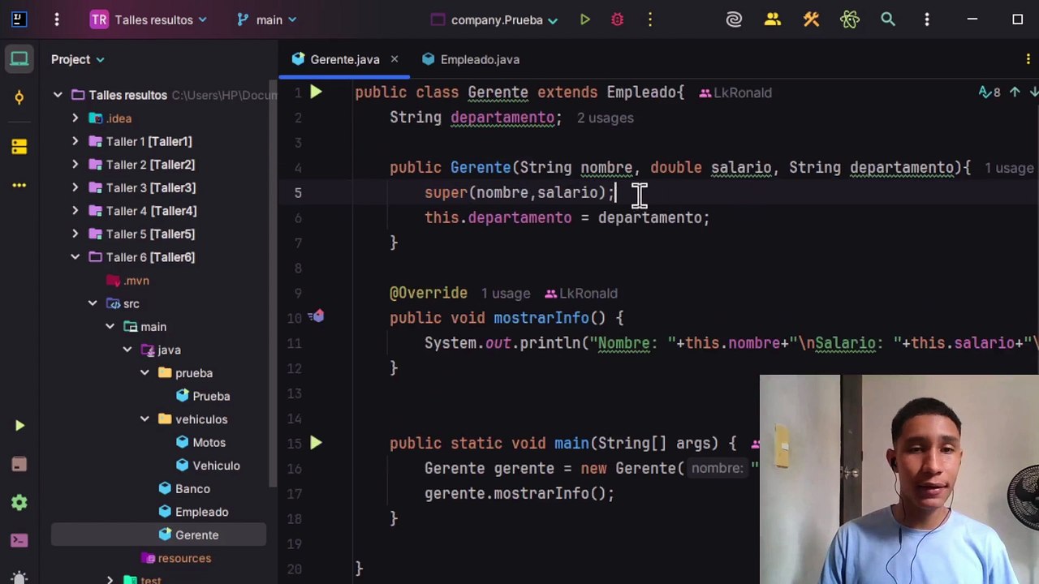This screenshot has width=1039, height=584.
Task: Switch to Empleado.java tab
Action: (472, 59)
